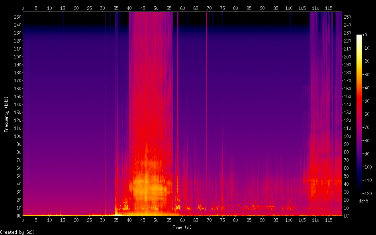Click the 'dBFS' label under the color scale

click(364, 200)
